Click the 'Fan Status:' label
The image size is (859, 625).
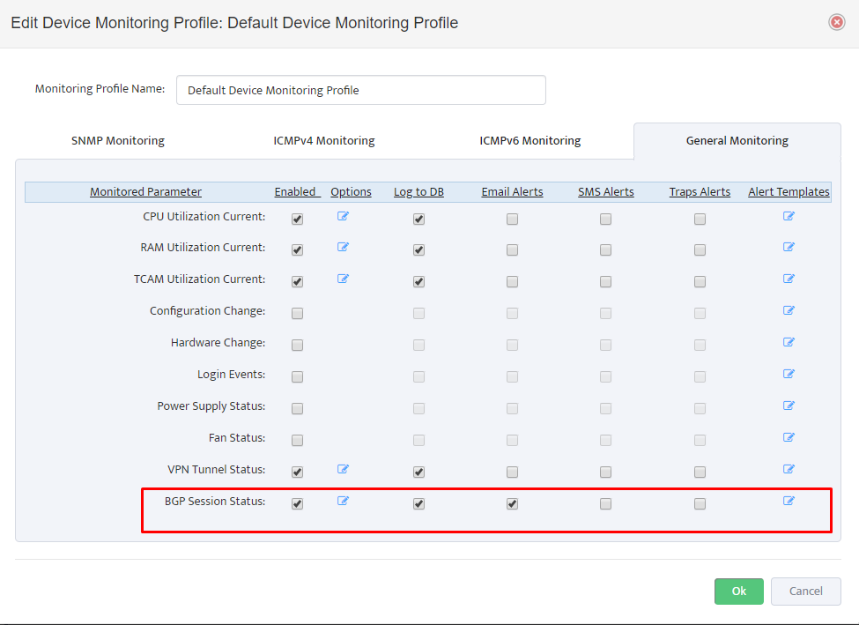237,437
